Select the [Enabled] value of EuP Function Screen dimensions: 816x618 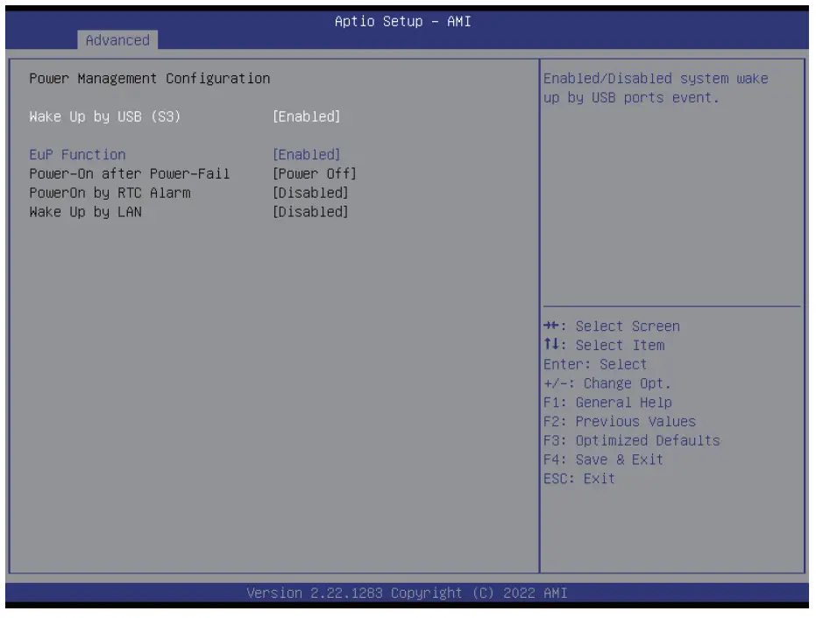[306, 154]
